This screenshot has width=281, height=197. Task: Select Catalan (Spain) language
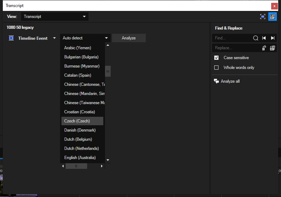[x=82, y=75]
